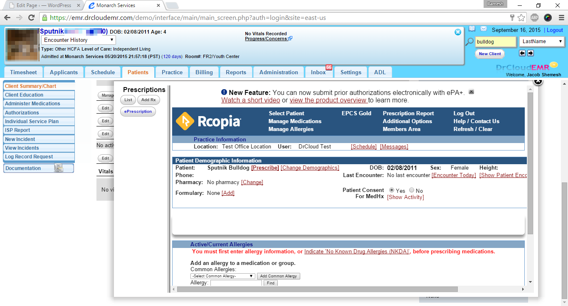This screenshot has height=306, width=568.
Task: Select Yes for Patient Consent
Action: [392, 190]
